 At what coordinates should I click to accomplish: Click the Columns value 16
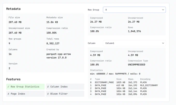point(10,54)
